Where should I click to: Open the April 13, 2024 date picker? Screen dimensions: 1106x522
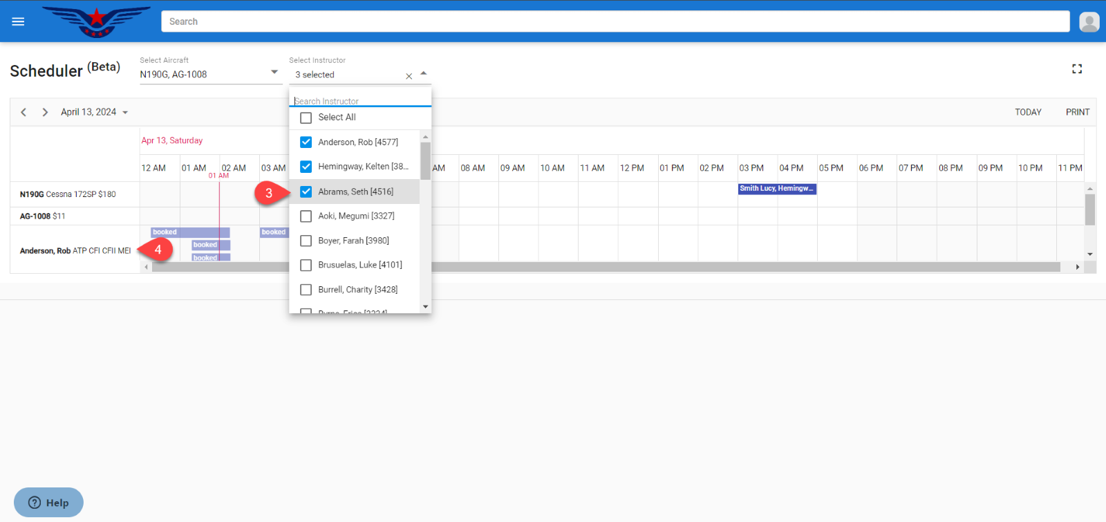point(94,112)
